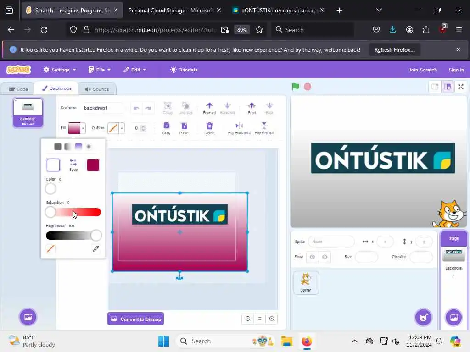470x352 pixels.
Task: Open the Settings menu
Action: point(60,70)
